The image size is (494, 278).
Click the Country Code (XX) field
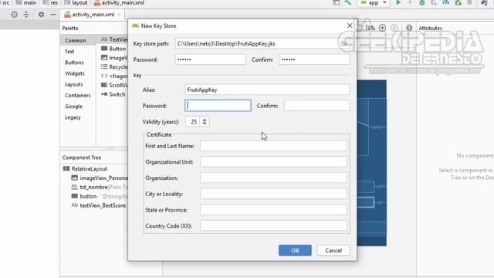(x=273, y=225)
